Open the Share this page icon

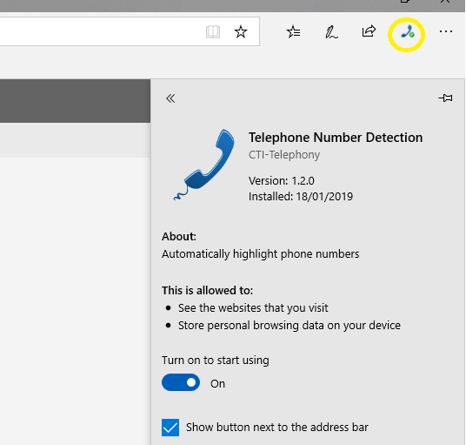pos(369,31)
